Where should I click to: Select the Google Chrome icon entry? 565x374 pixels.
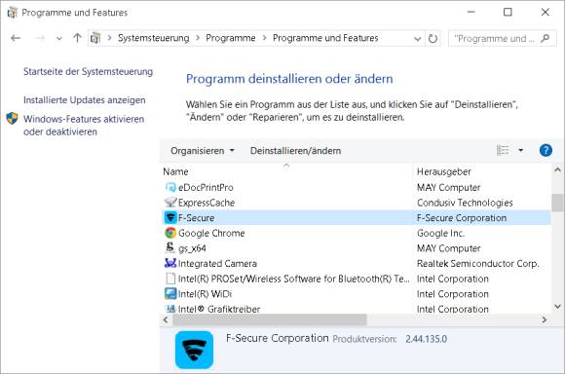tap(170, 233)
